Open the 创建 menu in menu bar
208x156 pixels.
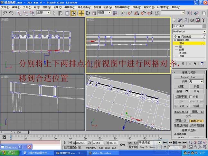pos(58,7)
